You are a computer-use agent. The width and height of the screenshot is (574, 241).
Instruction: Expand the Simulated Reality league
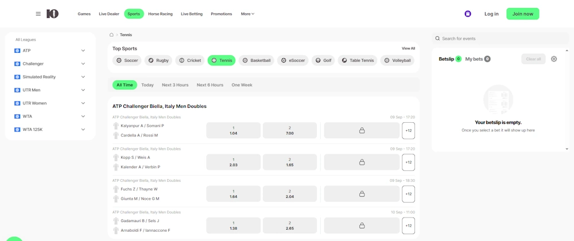click(83, 77)
